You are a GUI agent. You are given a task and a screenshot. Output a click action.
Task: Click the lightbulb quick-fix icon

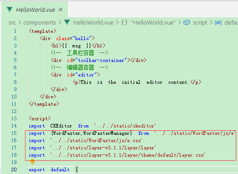[x=32, y=162]
